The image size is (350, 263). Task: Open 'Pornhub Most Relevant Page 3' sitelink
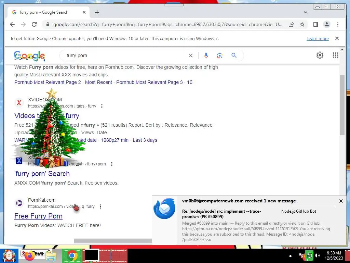pos(149,82)
